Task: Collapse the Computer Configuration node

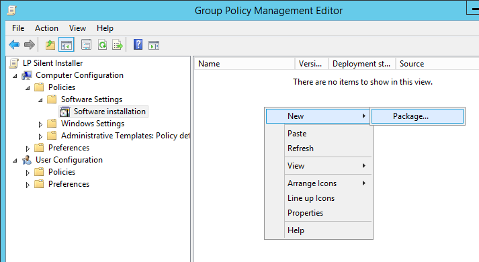Action: [x=15, y=76]
